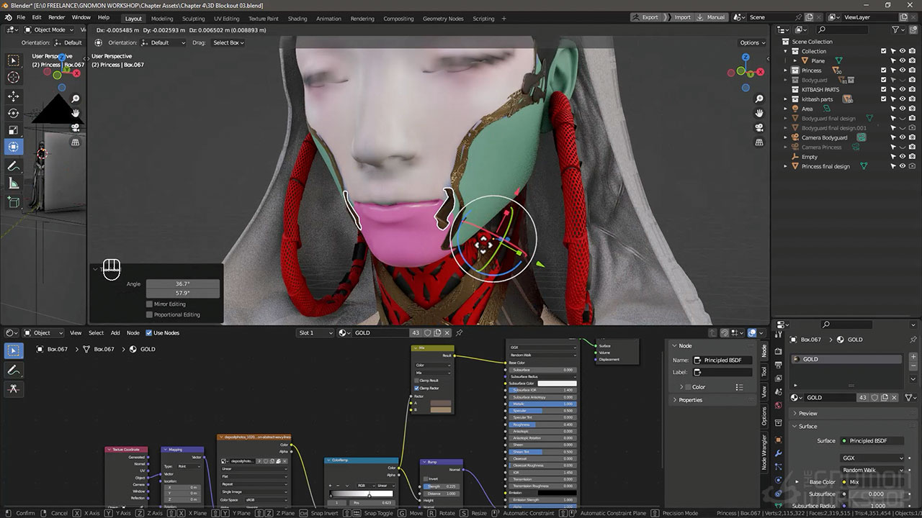Uncheck the Use Nodes checkbox
Image resolution: width=922 pixels, height=518 pixels.
149,333
